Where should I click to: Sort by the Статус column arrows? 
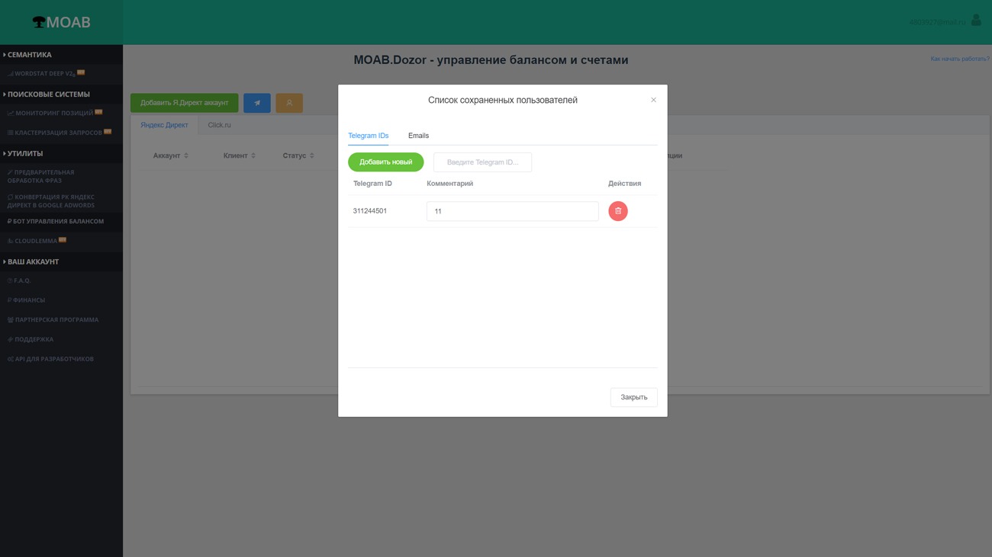pos(312,155)
